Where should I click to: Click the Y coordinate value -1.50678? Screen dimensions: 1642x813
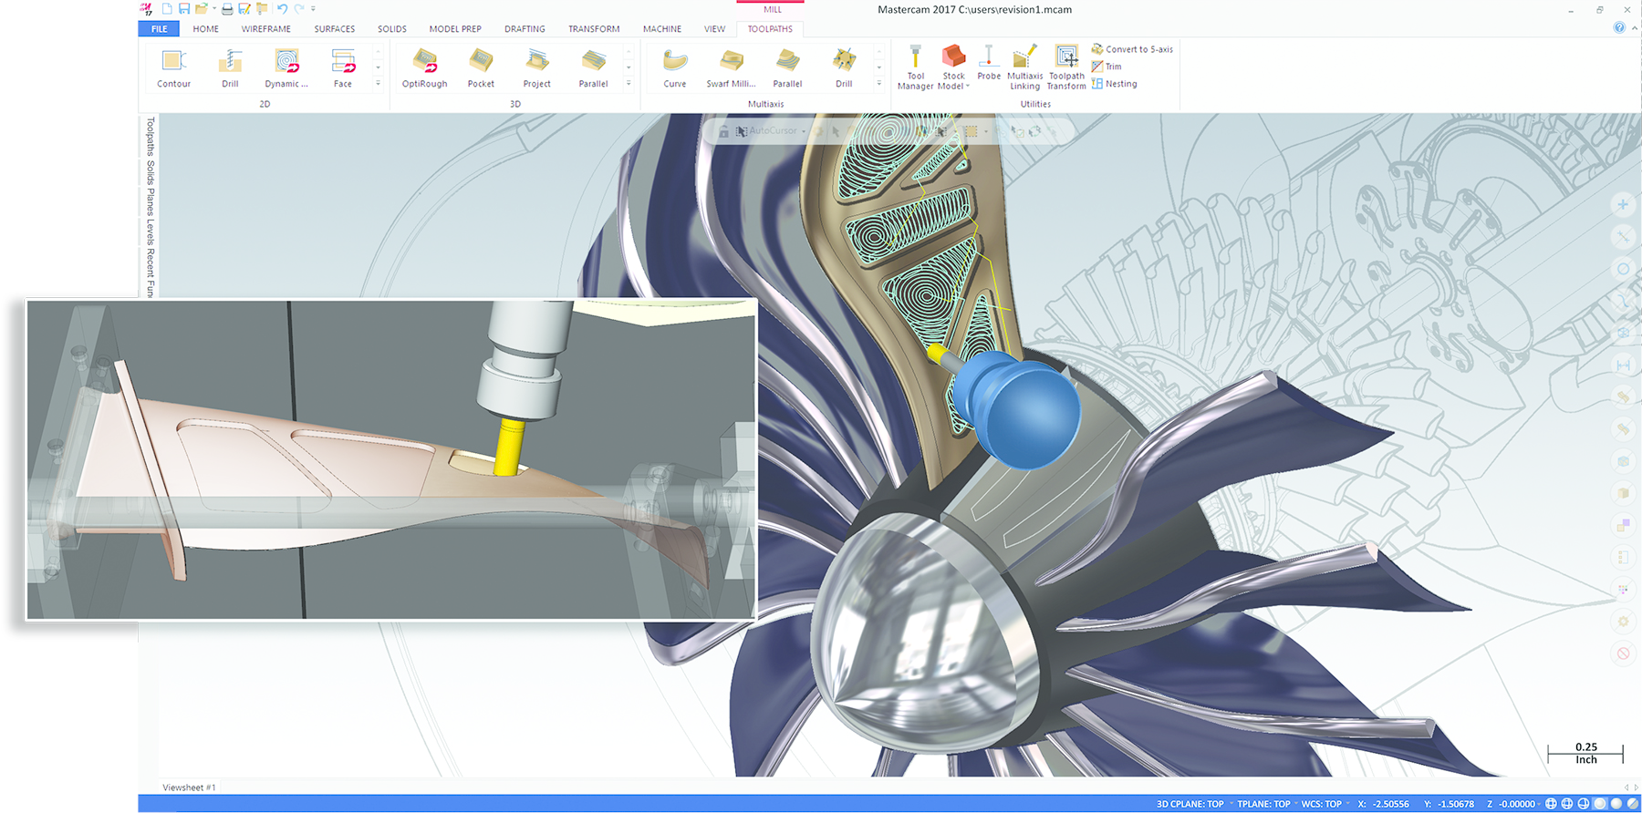[1455, 804]
